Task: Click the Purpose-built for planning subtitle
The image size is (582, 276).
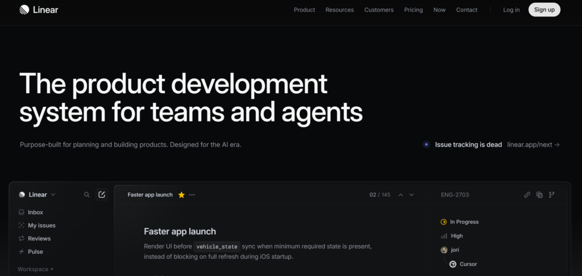Action: [131, 145]
